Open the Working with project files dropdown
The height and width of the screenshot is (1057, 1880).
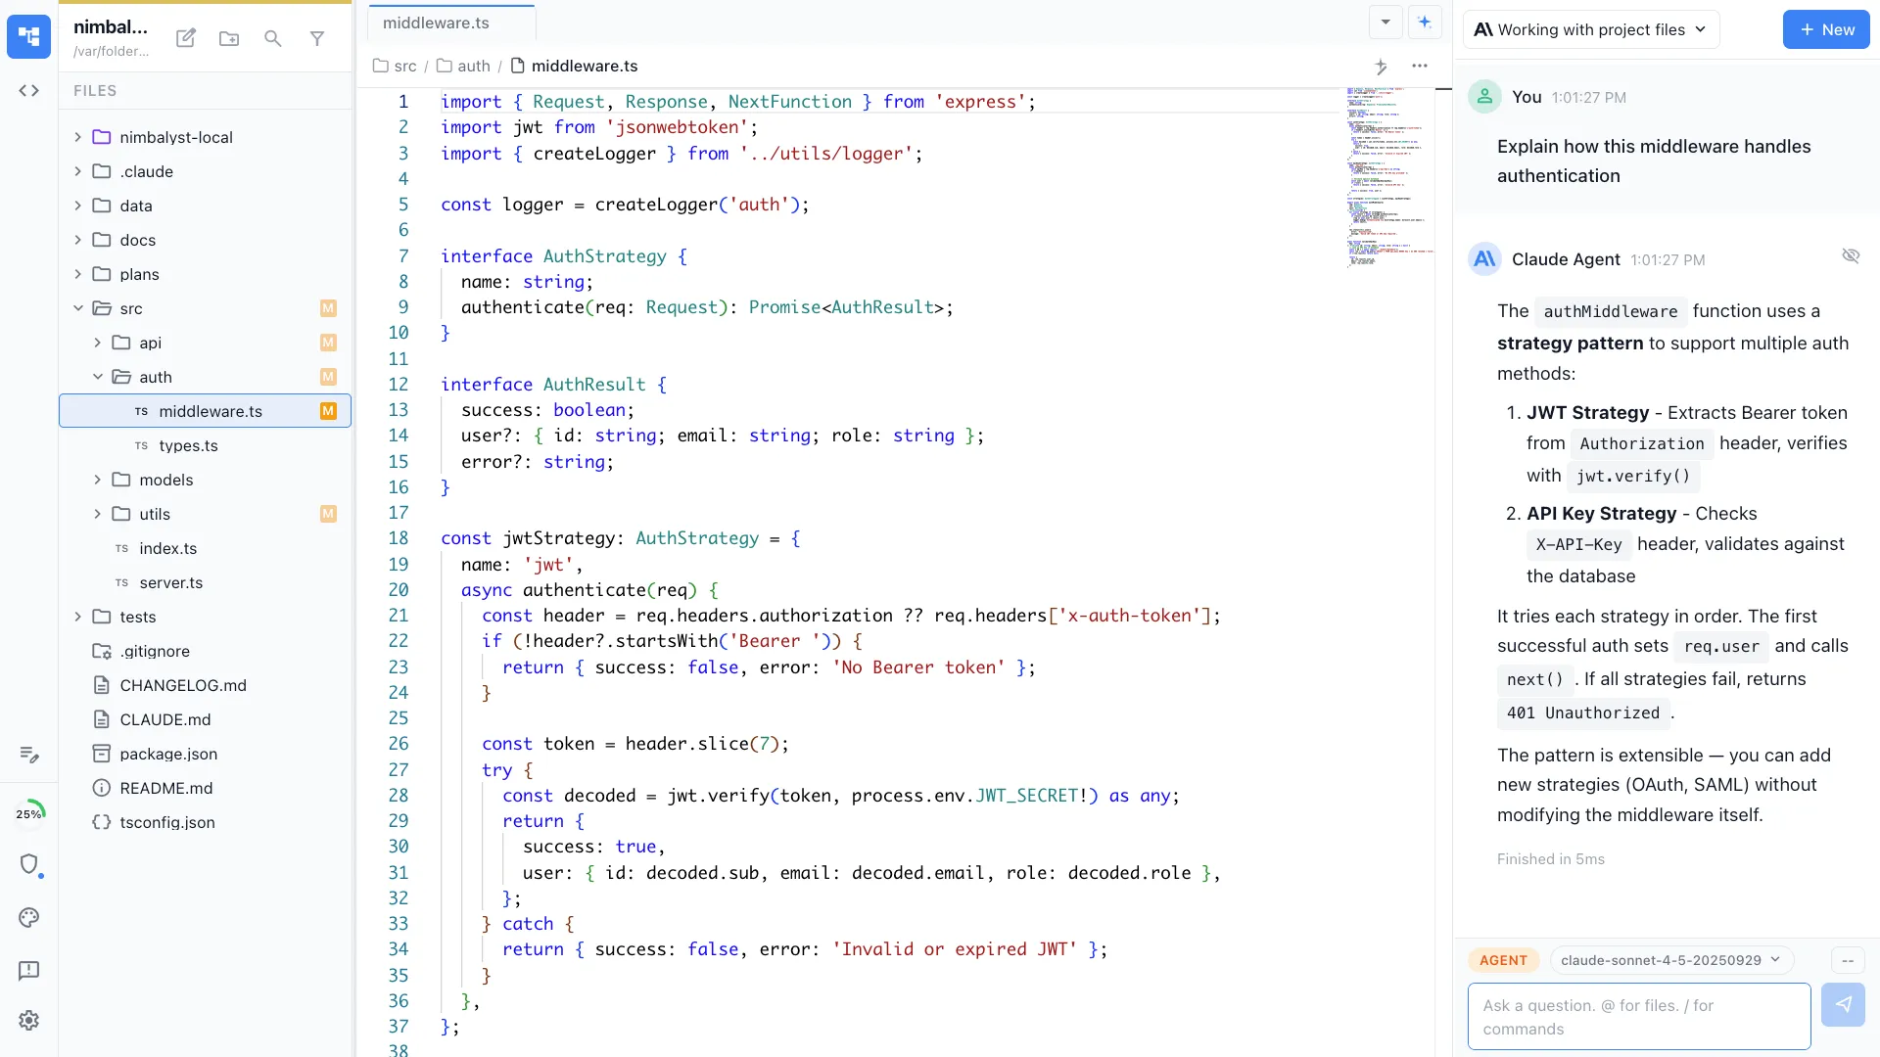pyautogui.click(x=1591, y=29)
